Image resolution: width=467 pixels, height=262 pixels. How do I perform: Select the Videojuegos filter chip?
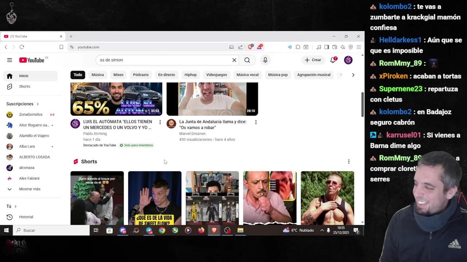click(216, 75)
